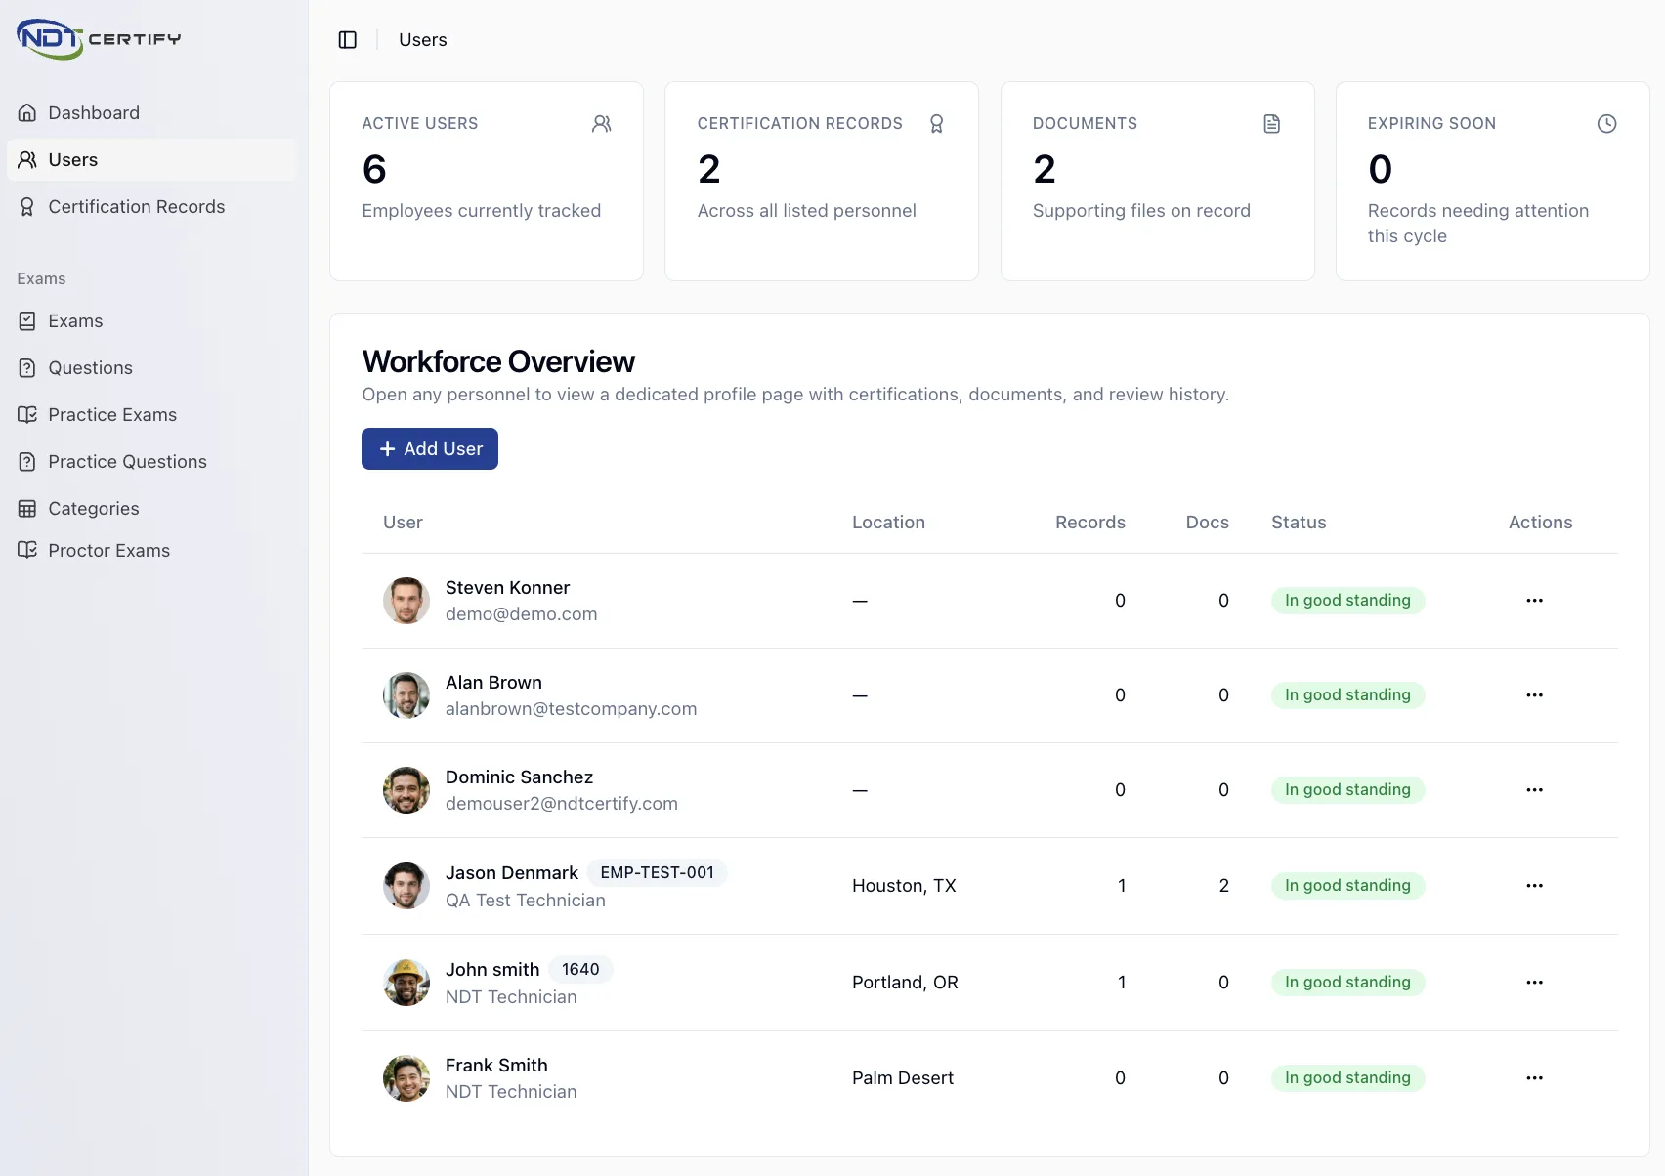Toggle the sidebar panel icon
The image size is (1665, 1176).
347,40
